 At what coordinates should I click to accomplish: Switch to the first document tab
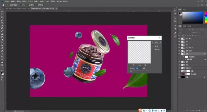pyautogui.click(x=16, y=8)
